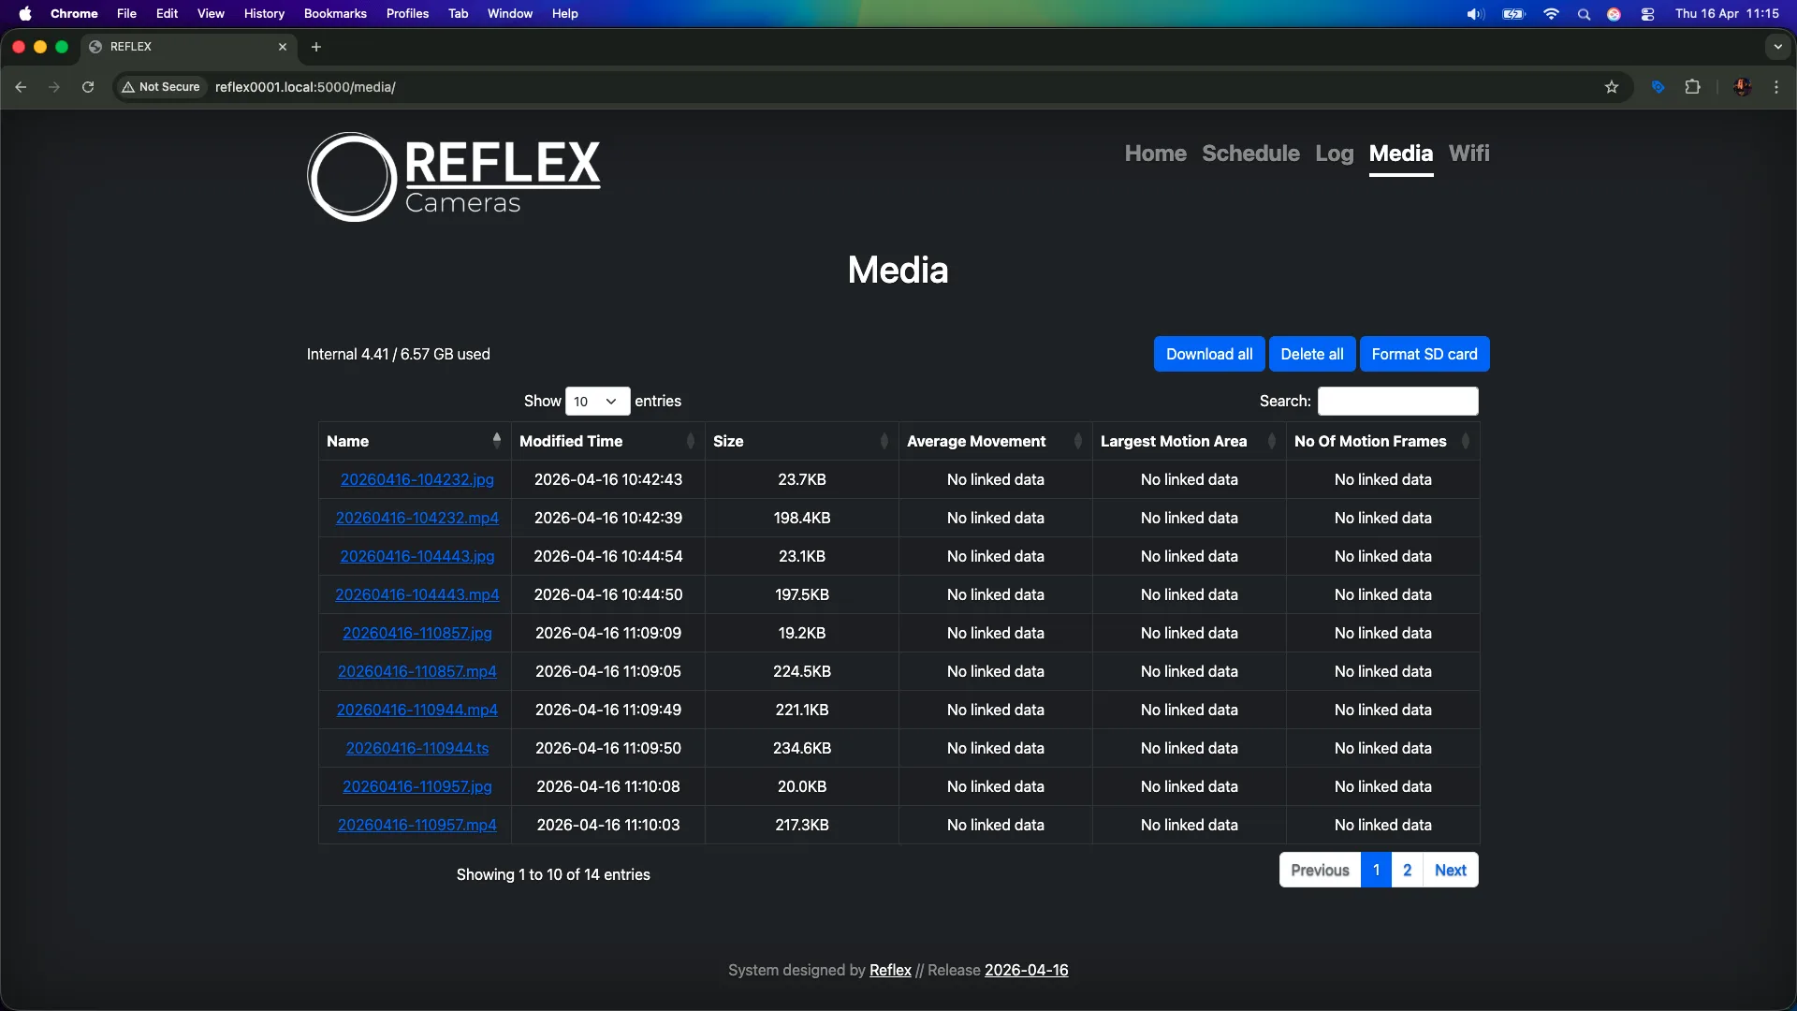1797x1011 pixels.
Task: Click the 234.6KB size cell
Action: [x=802, y=748]
